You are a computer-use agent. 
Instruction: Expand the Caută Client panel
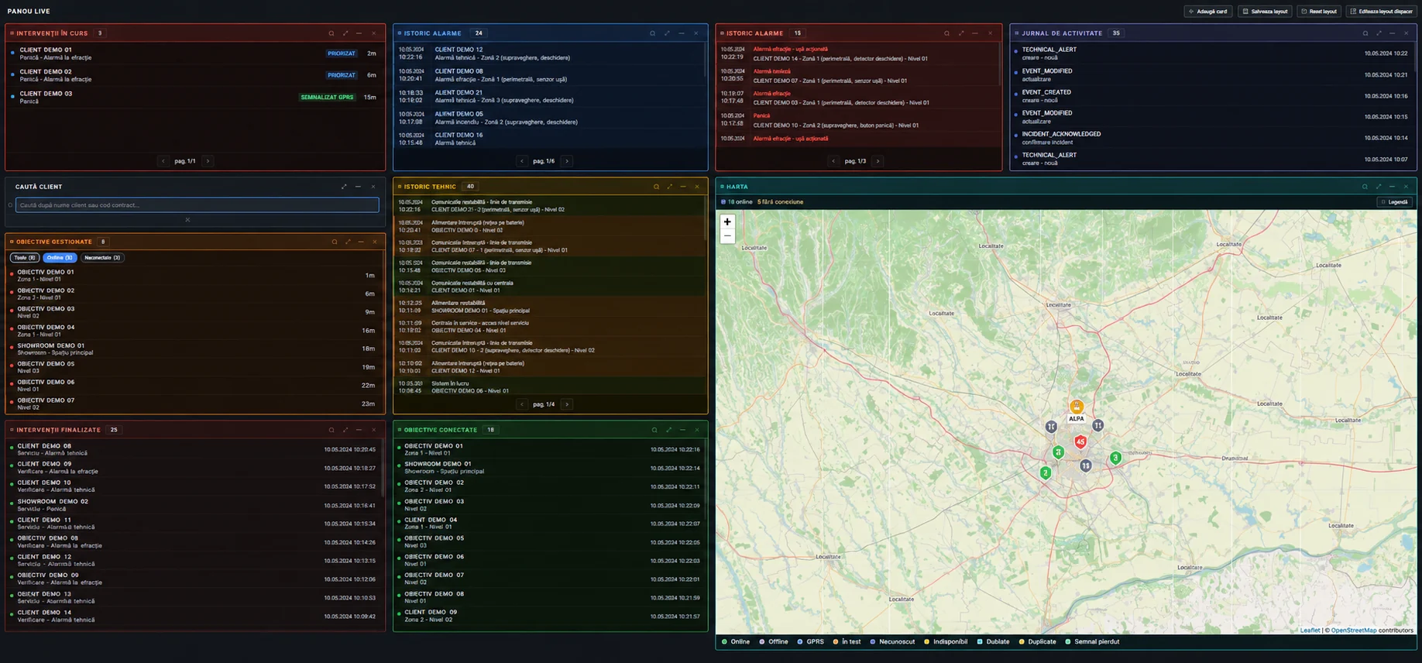tap(344, 187)
